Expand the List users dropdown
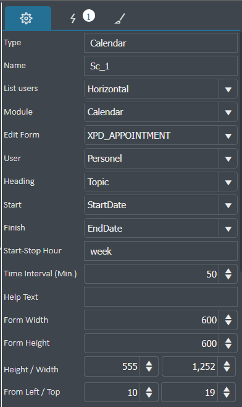This screenshot has width=242, height=407. click(x=228, y=89)
